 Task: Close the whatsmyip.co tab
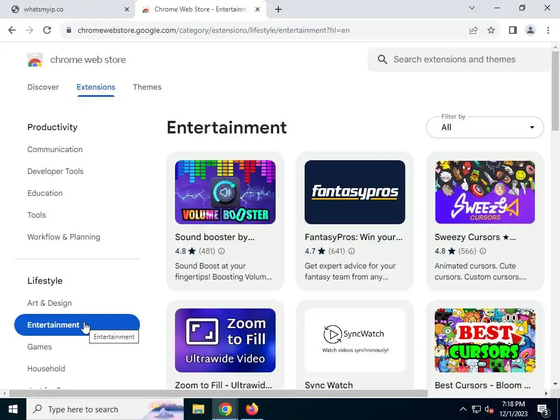(127, 9)
